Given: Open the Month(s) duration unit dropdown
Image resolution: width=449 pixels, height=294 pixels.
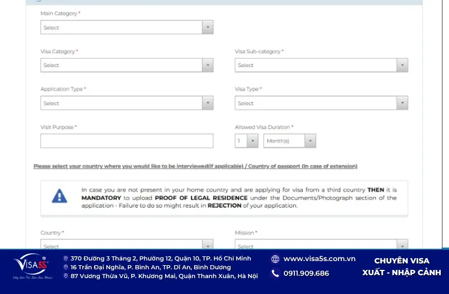Looking at the screenshot, I should (x=290, y=141).
